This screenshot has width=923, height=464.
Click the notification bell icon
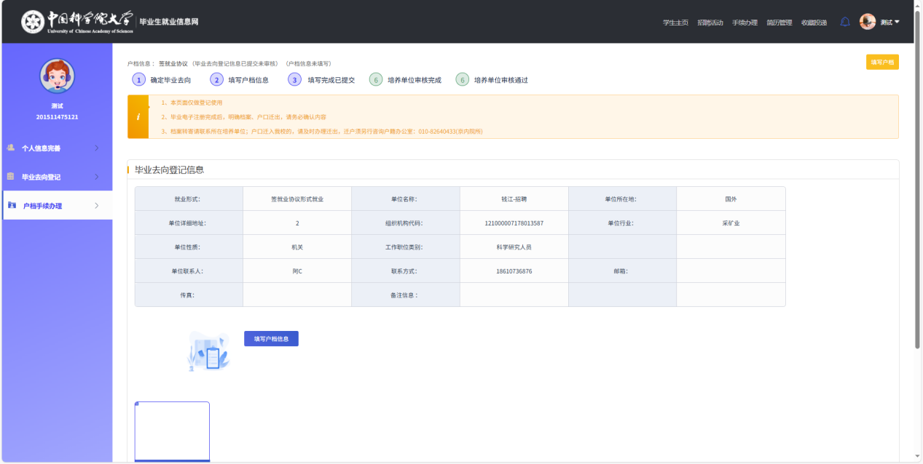pos(845,22)
